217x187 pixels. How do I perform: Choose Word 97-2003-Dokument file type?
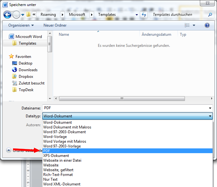click(127, 132)
